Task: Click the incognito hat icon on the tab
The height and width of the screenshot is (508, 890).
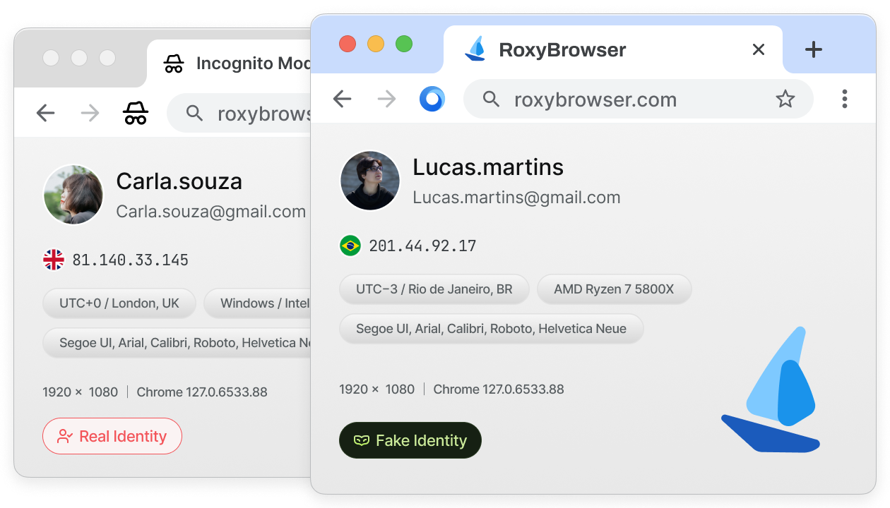Action: point(174,64)
